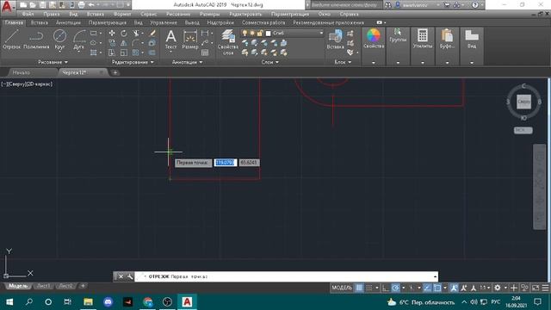Click the Undo arrow in quick access toolbar
Image resolution: width=551 pixels, height=310 pixels.
tap(91, 5)
